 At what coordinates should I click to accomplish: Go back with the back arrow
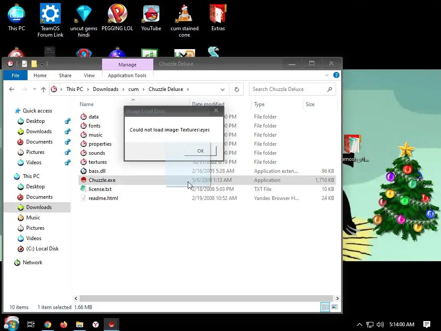[12, 89]
